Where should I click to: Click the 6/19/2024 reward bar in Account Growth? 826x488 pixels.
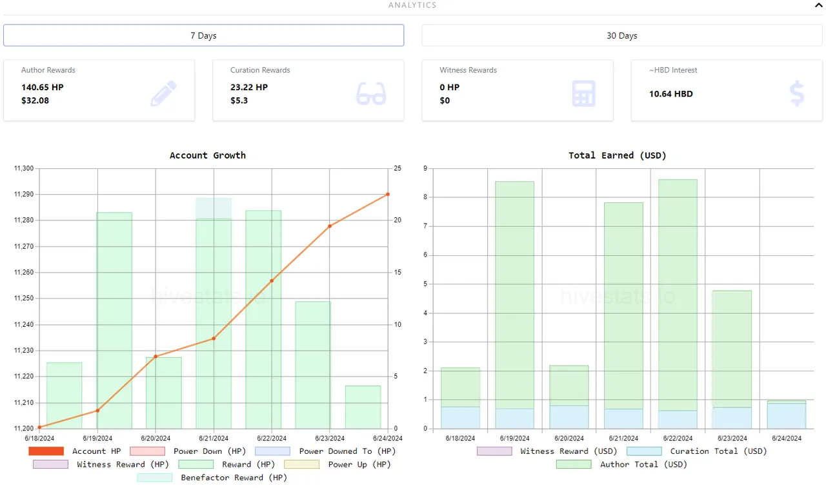pyautogui.click(x=114, y=320)
